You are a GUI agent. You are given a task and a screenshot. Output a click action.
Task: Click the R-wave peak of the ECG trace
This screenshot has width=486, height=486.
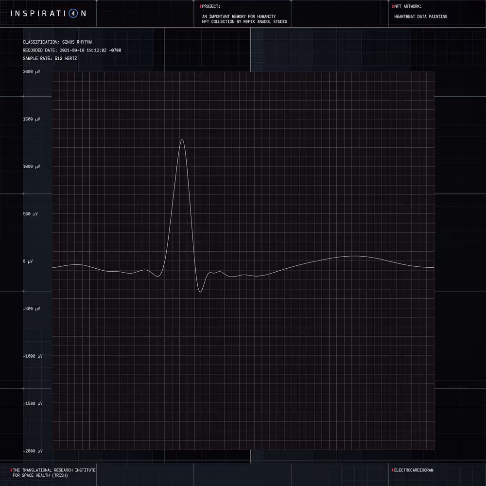click(x=182, y=140)
